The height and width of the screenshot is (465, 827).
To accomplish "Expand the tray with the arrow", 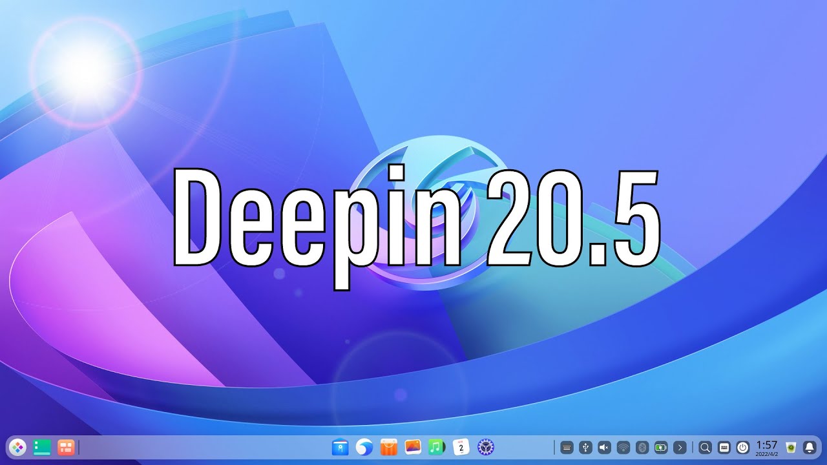I will 680,447.
